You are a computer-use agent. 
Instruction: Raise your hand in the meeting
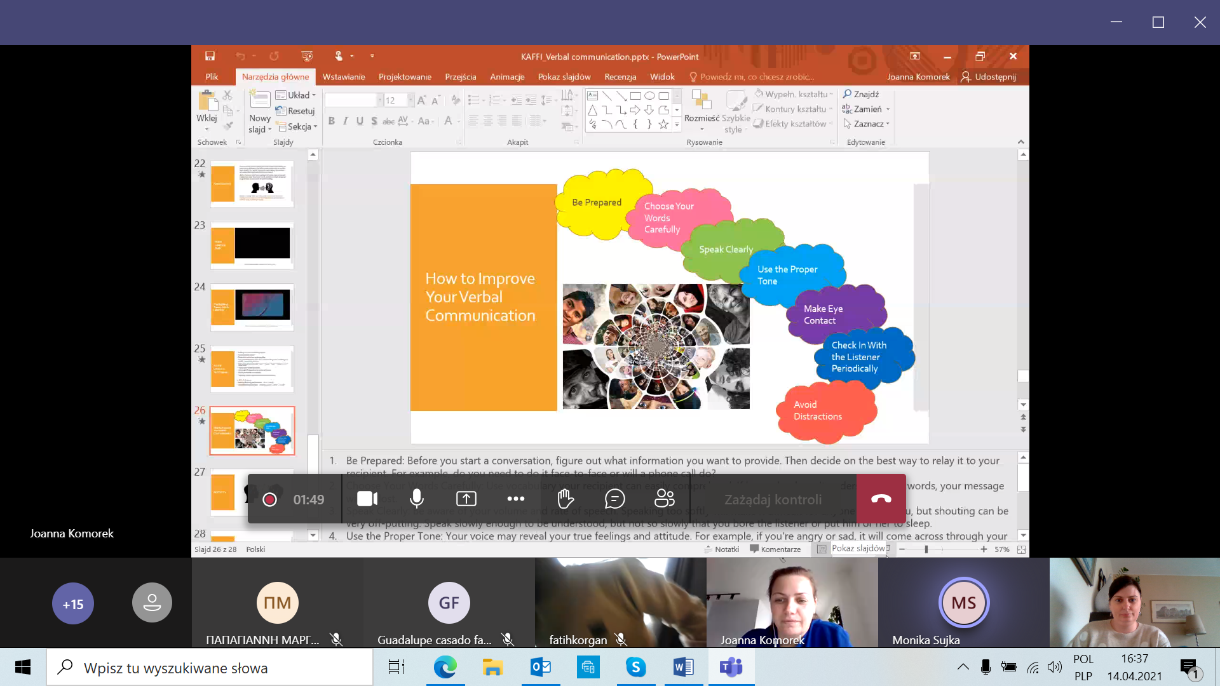point(566,499)
